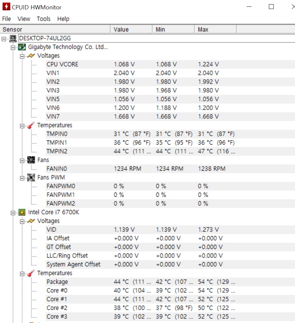Select the Core #0 temperature row
The image size is (295, 323).
[170, 290]
